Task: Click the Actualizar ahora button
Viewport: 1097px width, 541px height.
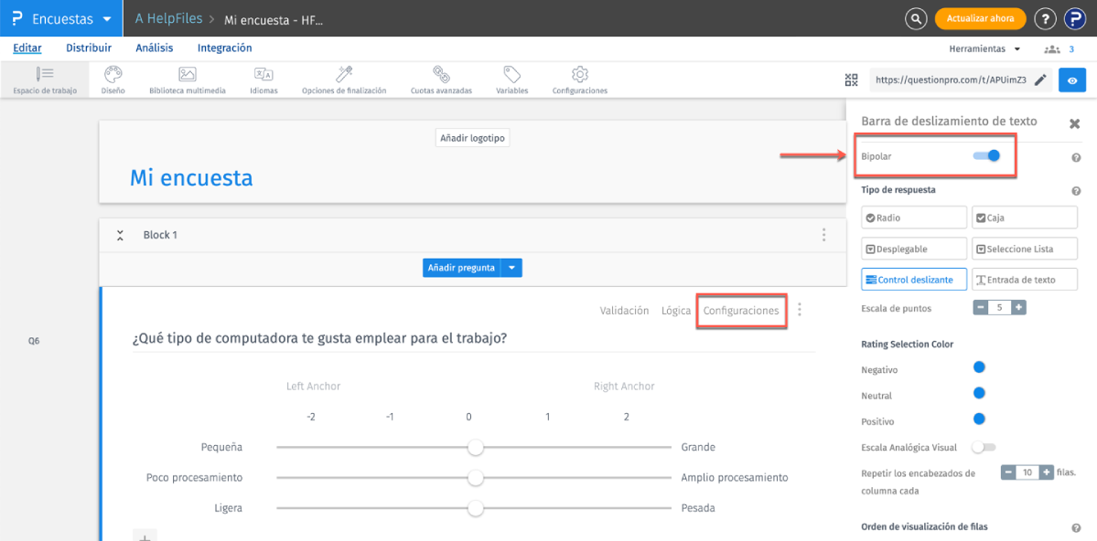Action: pos(980,19)
